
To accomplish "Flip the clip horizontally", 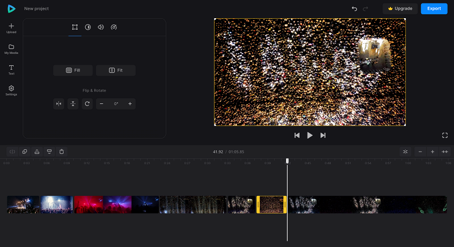I will click(x=59, y=104).
